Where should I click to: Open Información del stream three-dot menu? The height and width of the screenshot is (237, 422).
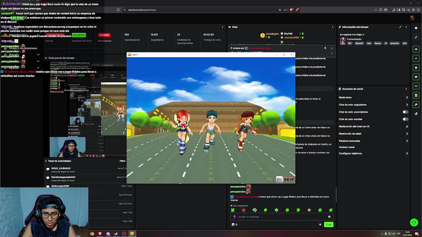(406, 27)
